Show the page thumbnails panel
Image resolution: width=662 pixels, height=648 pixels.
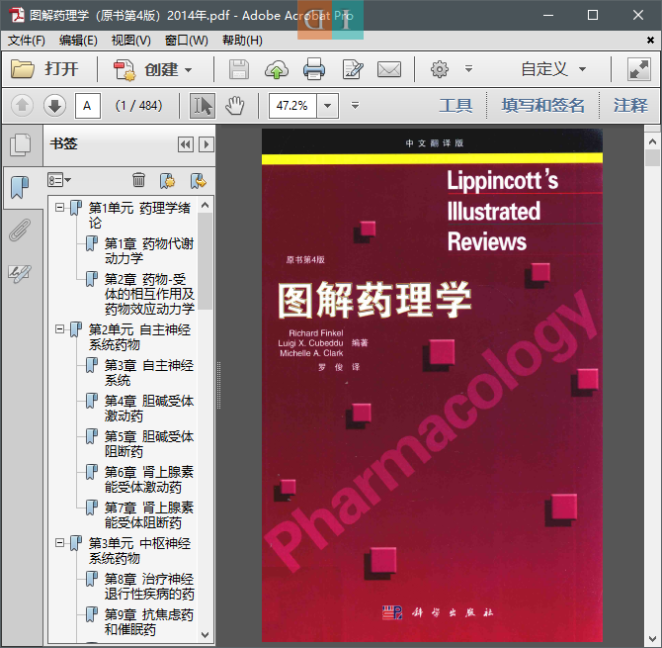21,144
